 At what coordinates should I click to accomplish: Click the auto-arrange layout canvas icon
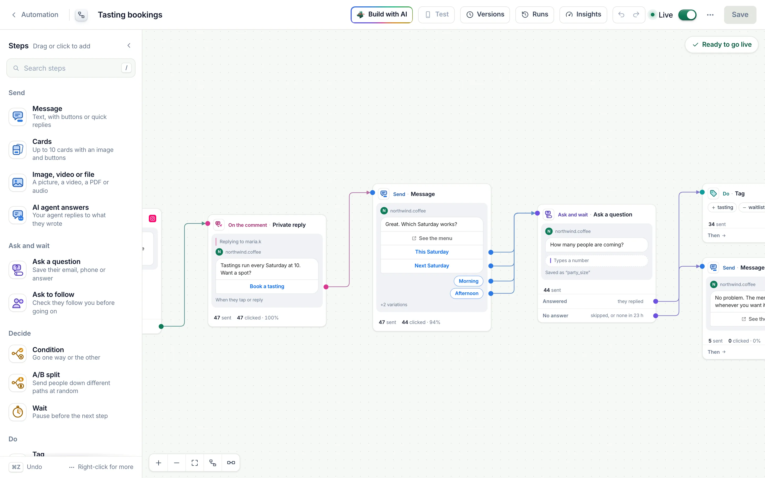click(213, 463)
